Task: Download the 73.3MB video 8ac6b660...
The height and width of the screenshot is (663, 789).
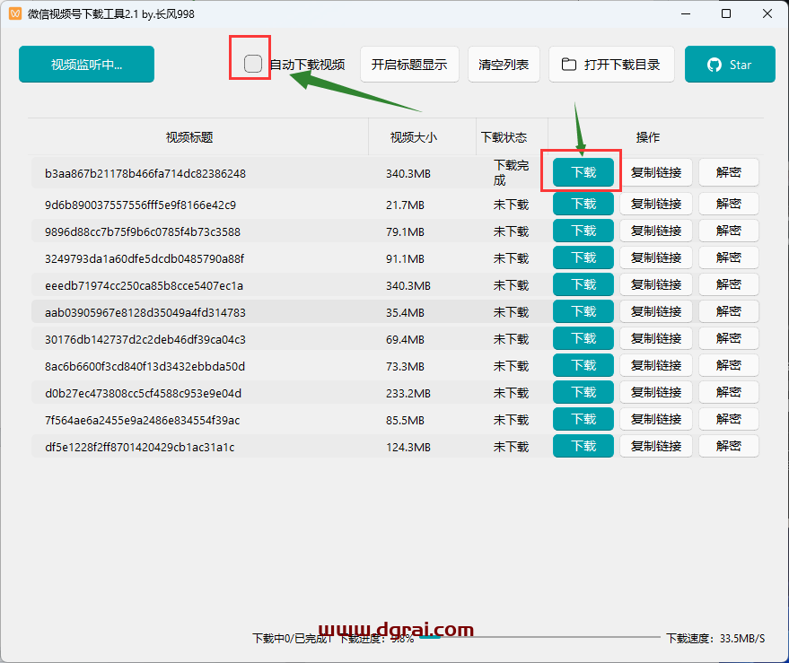Action: (x=583, y=366)
